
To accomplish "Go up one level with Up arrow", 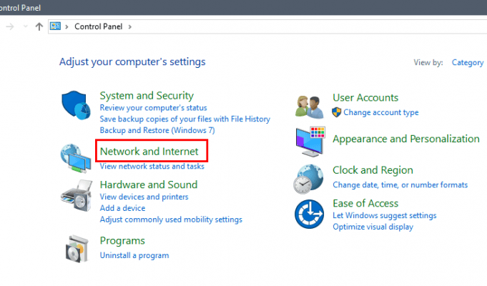I will [x=39, y=26].
